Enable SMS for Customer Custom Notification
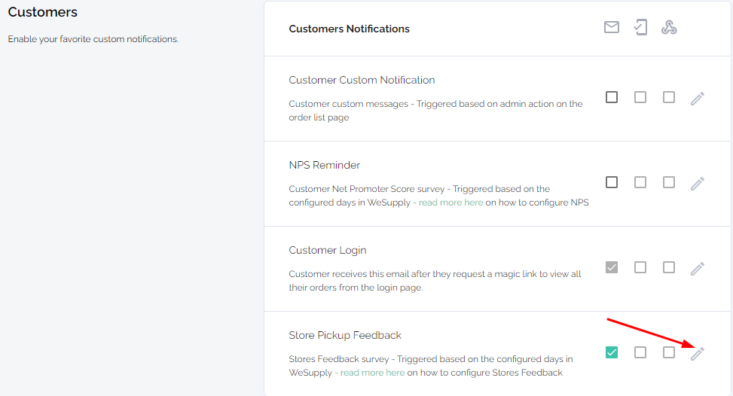This screenshot has height=396, width=733. [640, 97]
